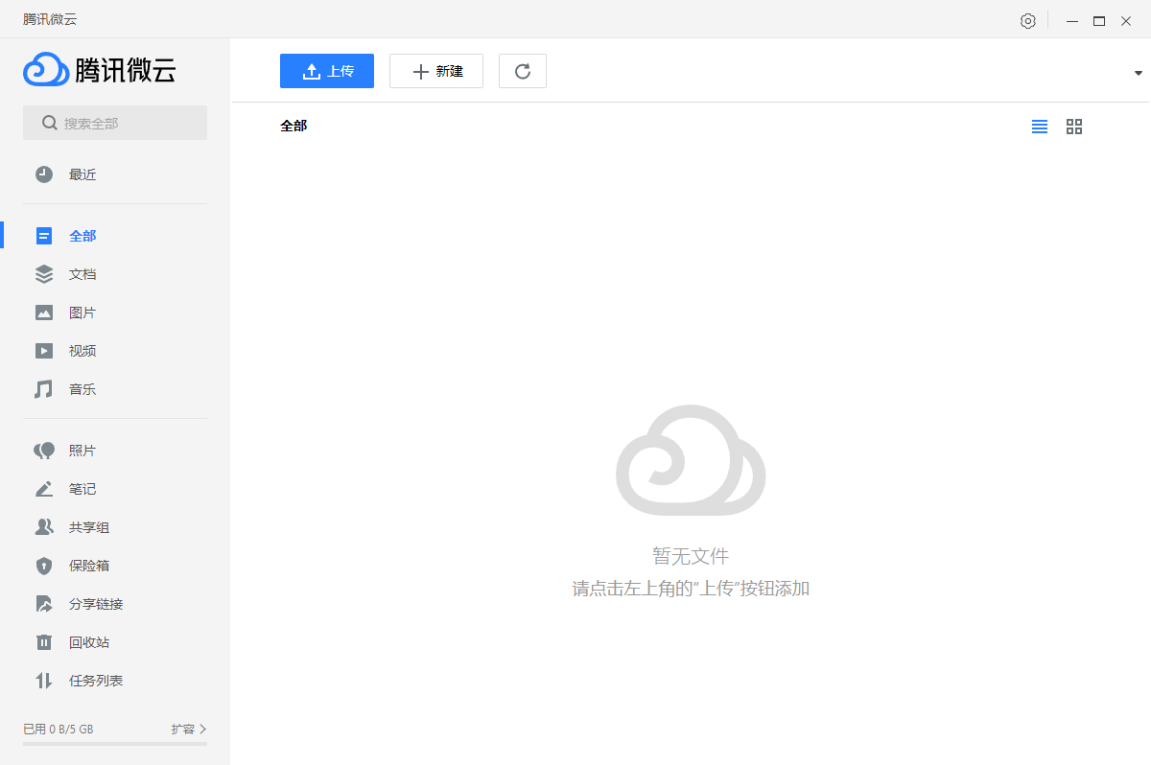Select the 全部 (All files) view
The width and height of the screenshot is (1151, 765).
[x=82, y=235]
